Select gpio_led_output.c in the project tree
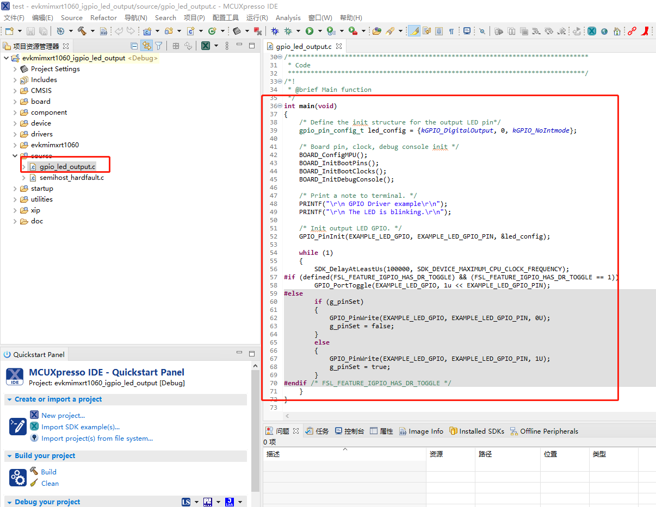Screen dimensions: 656x507 (67, 167)
